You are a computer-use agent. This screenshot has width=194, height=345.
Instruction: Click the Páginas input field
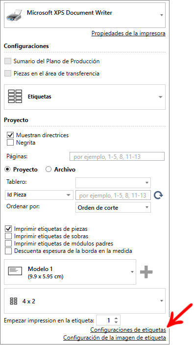117,157
